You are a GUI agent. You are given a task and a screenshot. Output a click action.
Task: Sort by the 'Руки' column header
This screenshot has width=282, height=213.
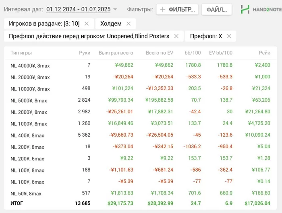(85, 53)
